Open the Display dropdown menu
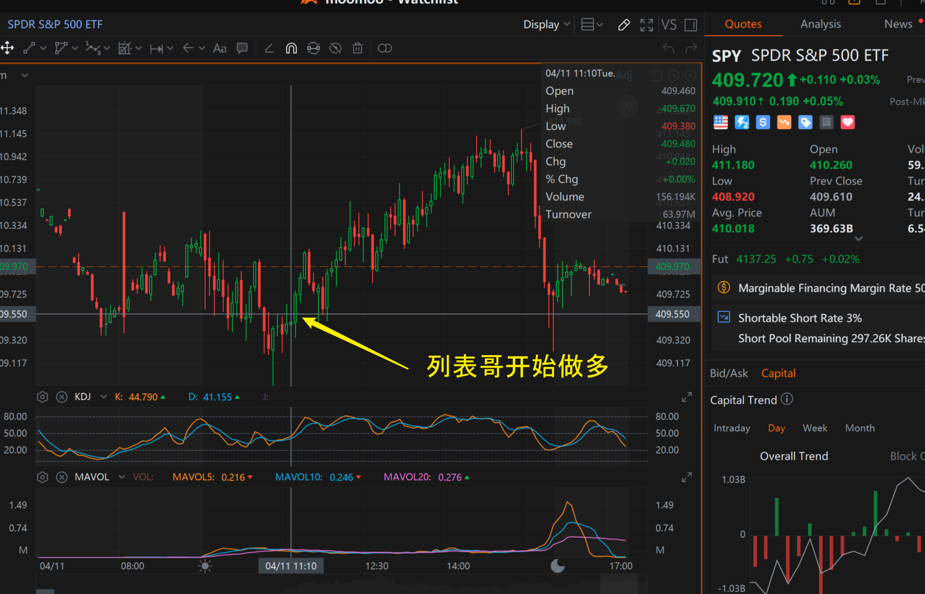This screenshot has width=925, height=594. coord(547,25)
